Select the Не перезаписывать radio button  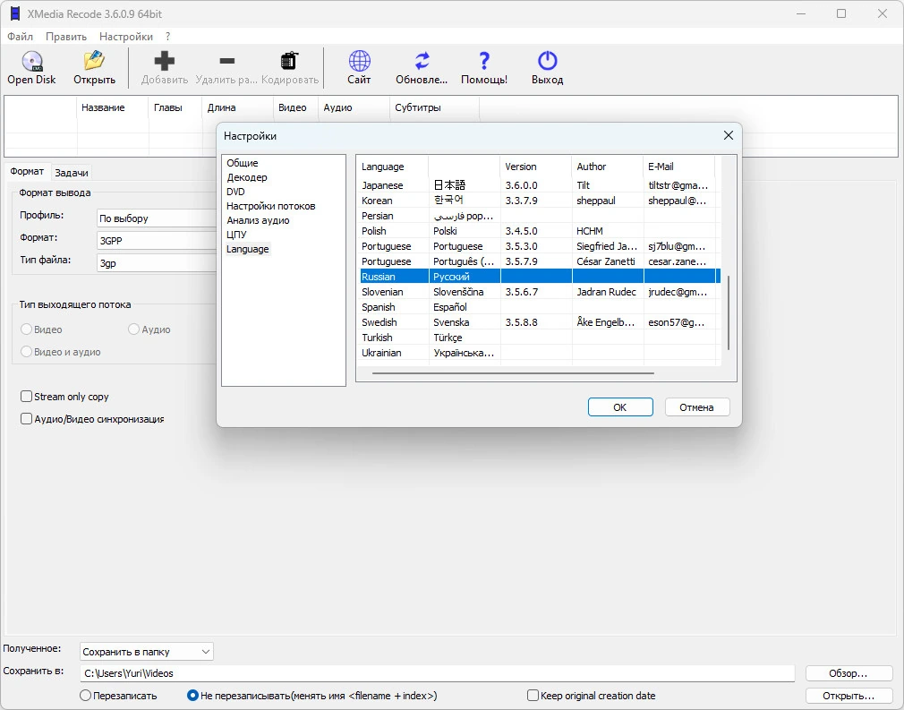click(x=192, y=696)
